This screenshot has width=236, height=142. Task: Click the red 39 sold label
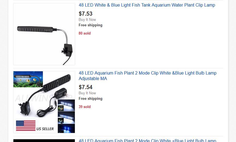click(x=84, y=107)
